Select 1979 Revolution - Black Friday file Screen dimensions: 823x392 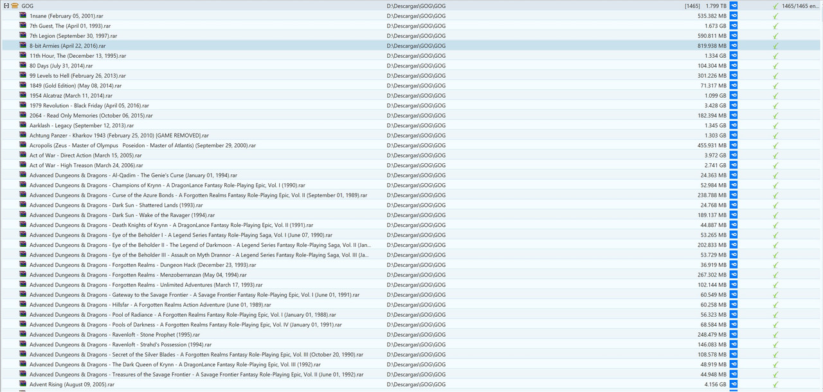[89, 105]
